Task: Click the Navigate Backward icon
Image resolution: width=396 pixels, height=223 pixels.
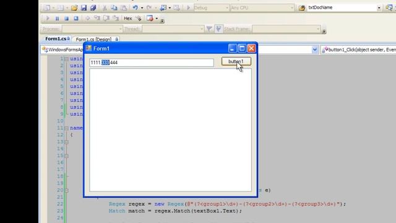Action: tap(163, 8)
